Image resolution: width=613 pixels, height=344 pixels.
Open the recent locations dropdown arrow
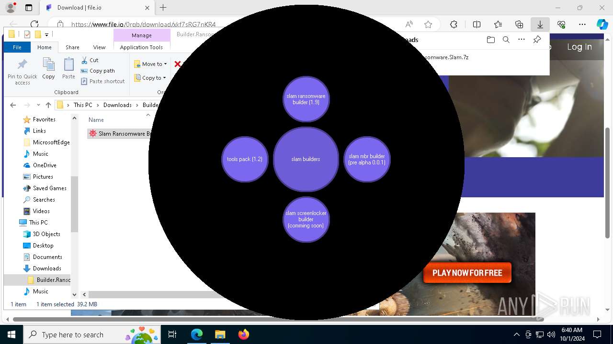point(39,105)
